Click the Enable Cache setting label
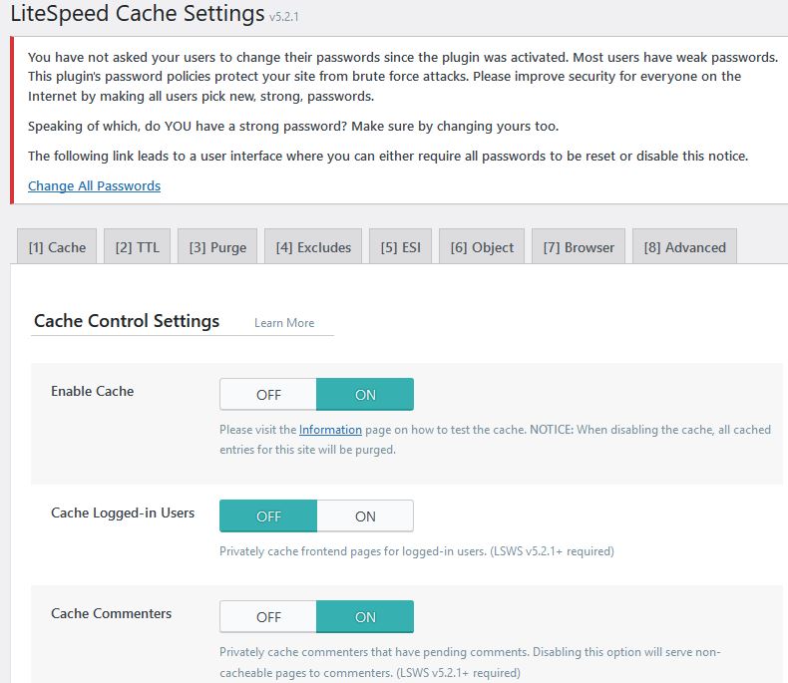This screenshot has height=683, width=788. coord(93,391)
